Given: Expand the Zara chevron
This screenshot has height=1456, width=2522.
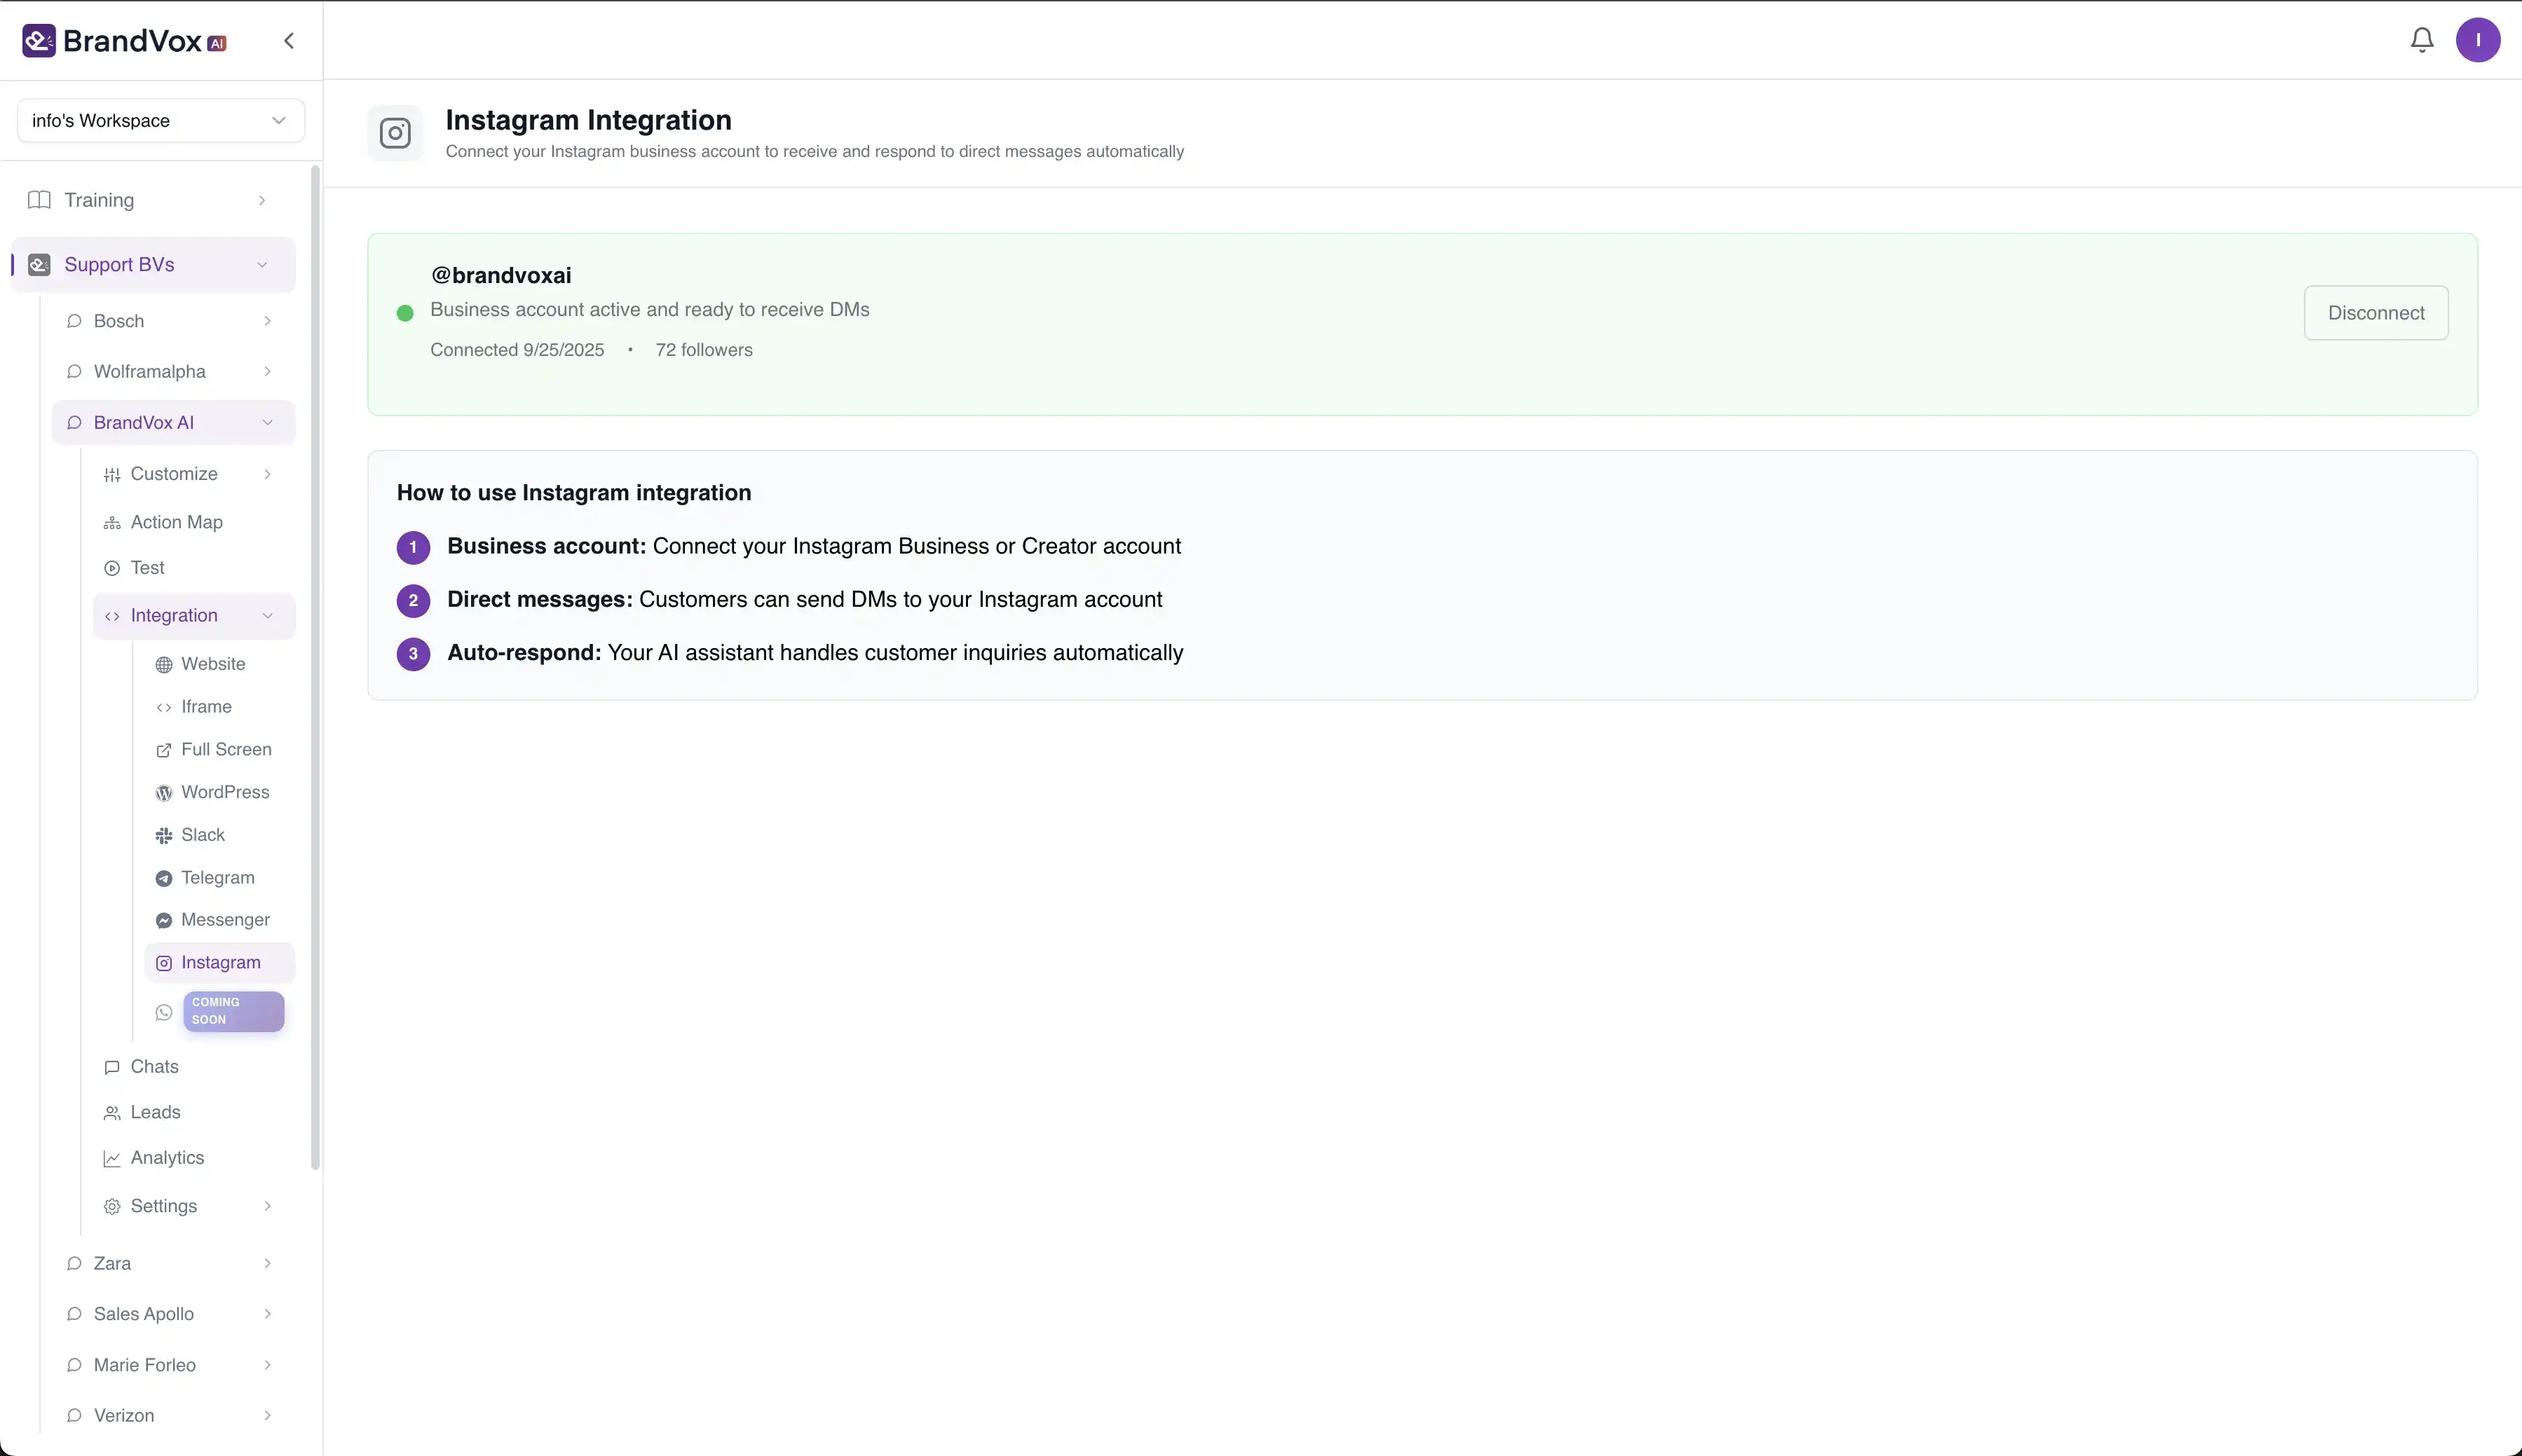Looking at the screenshot, I should [267, 1264].
